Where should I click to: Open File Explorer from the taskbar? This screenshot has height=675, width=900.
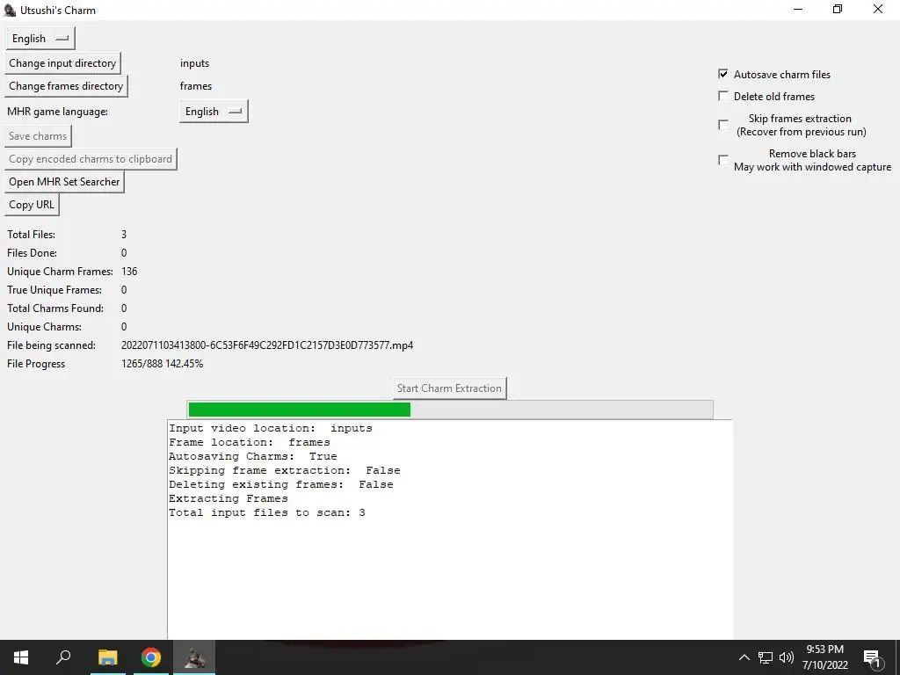(x=107, y=657)
